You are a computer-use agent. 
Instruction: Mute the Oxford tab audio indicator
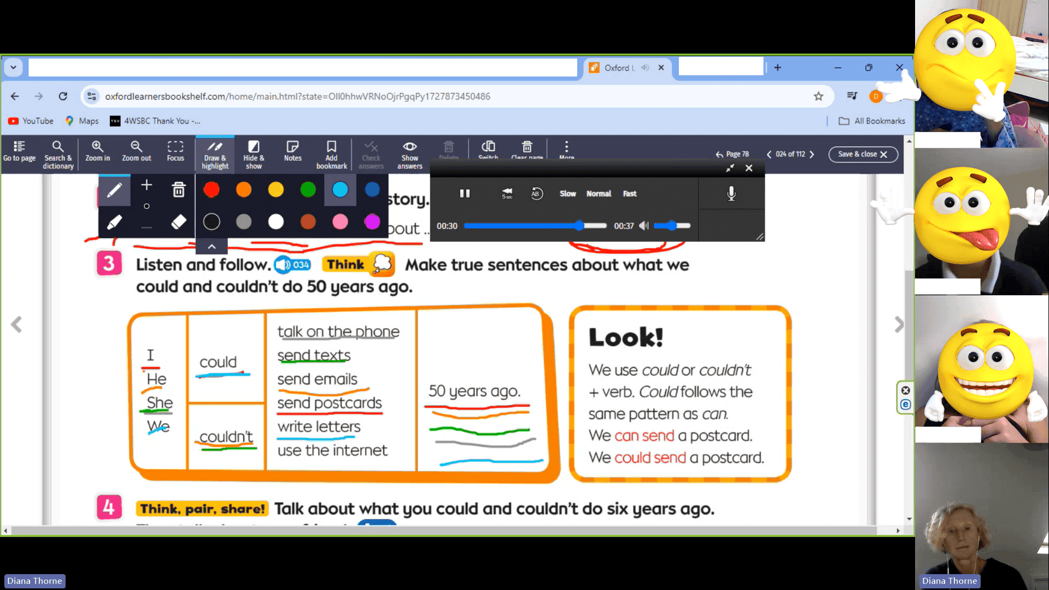pyautogui.click(x=645, y=68)
